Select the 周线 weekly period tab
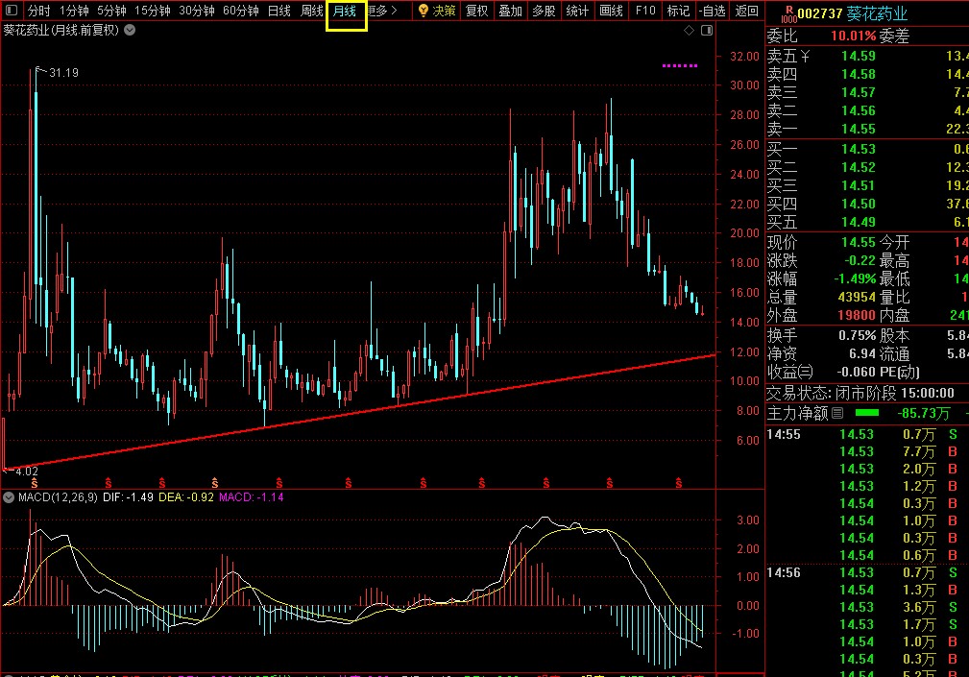The image size is (969, 677). tap(311, 12)
